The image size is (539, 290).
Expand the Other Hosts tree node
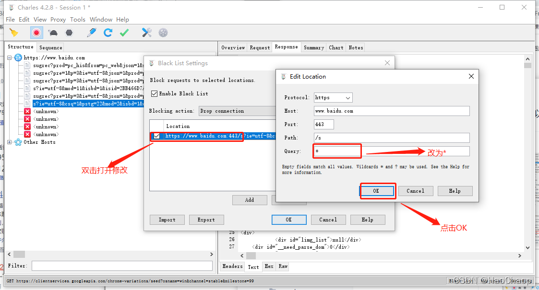[10, 142]
